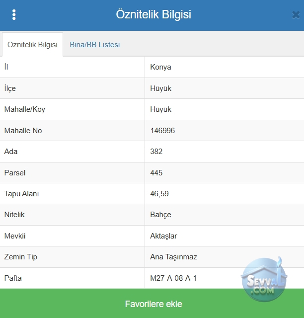
Task: Click the Ada value 382
Action: point(156,152)
